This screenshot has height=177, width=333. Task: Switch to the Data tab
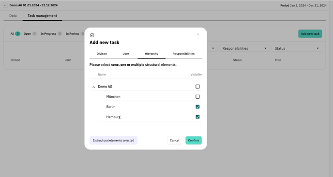[x=13, y=15]
